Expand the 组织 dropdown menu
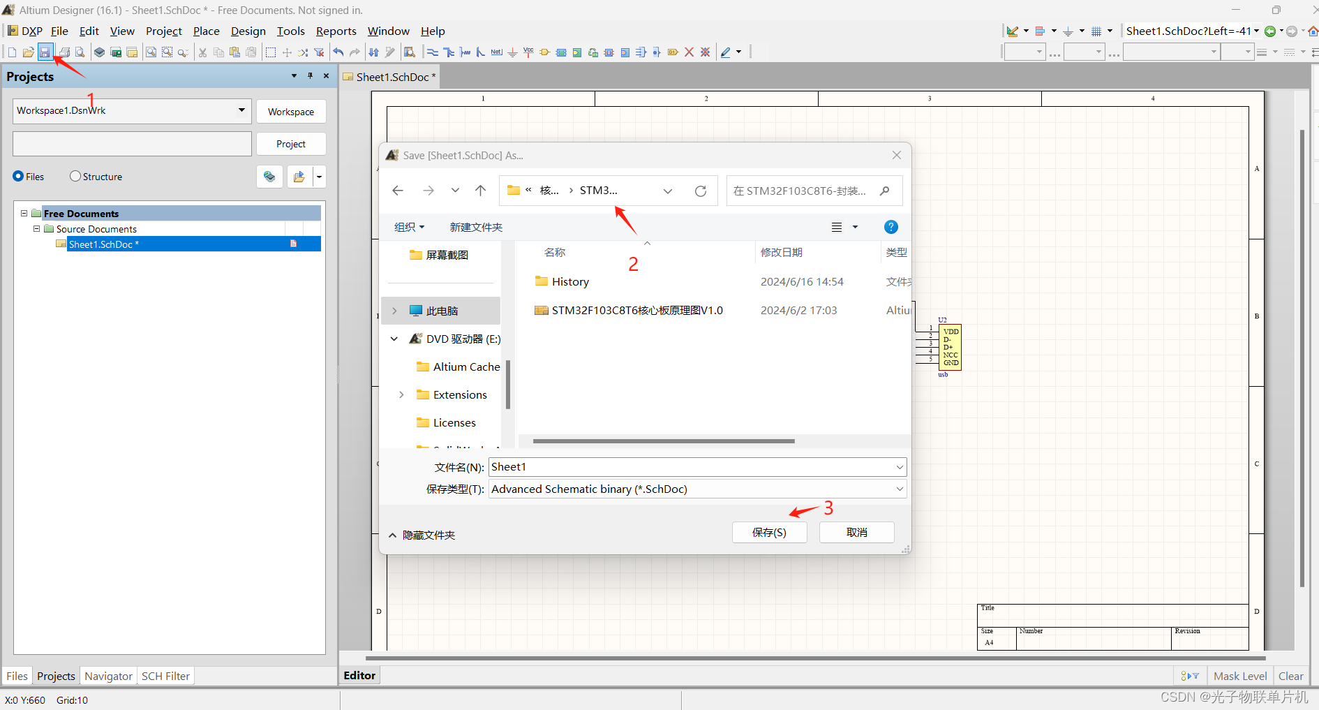 click(x=409, y=227)
